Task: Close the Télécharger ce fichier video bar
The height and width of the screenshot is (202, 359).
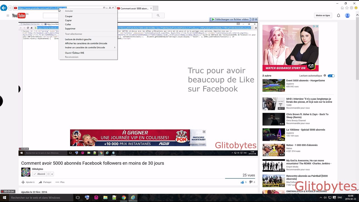Action: [x=256, y=19]
